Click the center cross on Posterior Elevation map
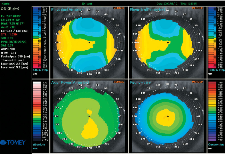The image size is (225, 154). [x=168, y=43]
